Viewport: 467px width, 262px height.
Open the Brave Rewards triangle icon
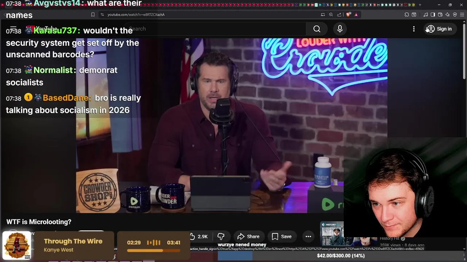(356, 15)
